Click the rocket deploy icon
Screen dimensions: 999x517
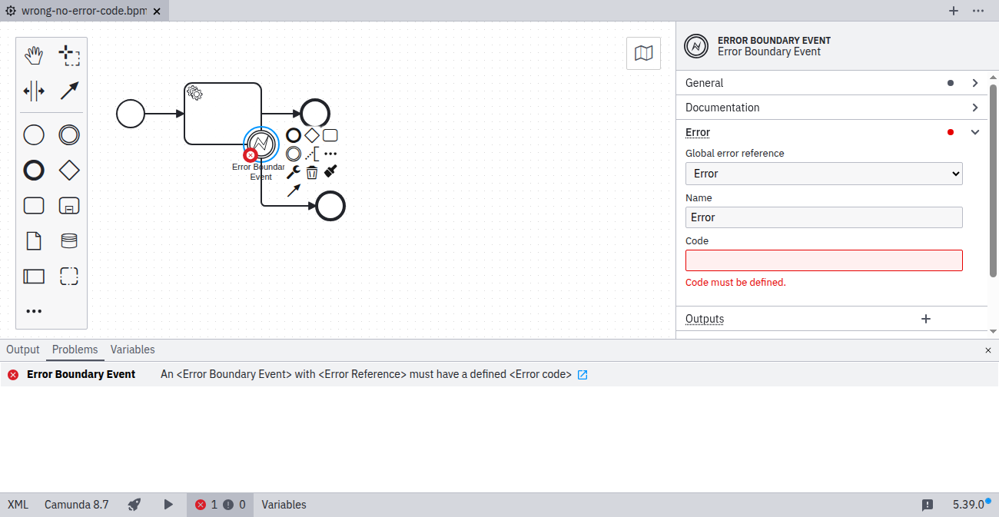[134, 505]
